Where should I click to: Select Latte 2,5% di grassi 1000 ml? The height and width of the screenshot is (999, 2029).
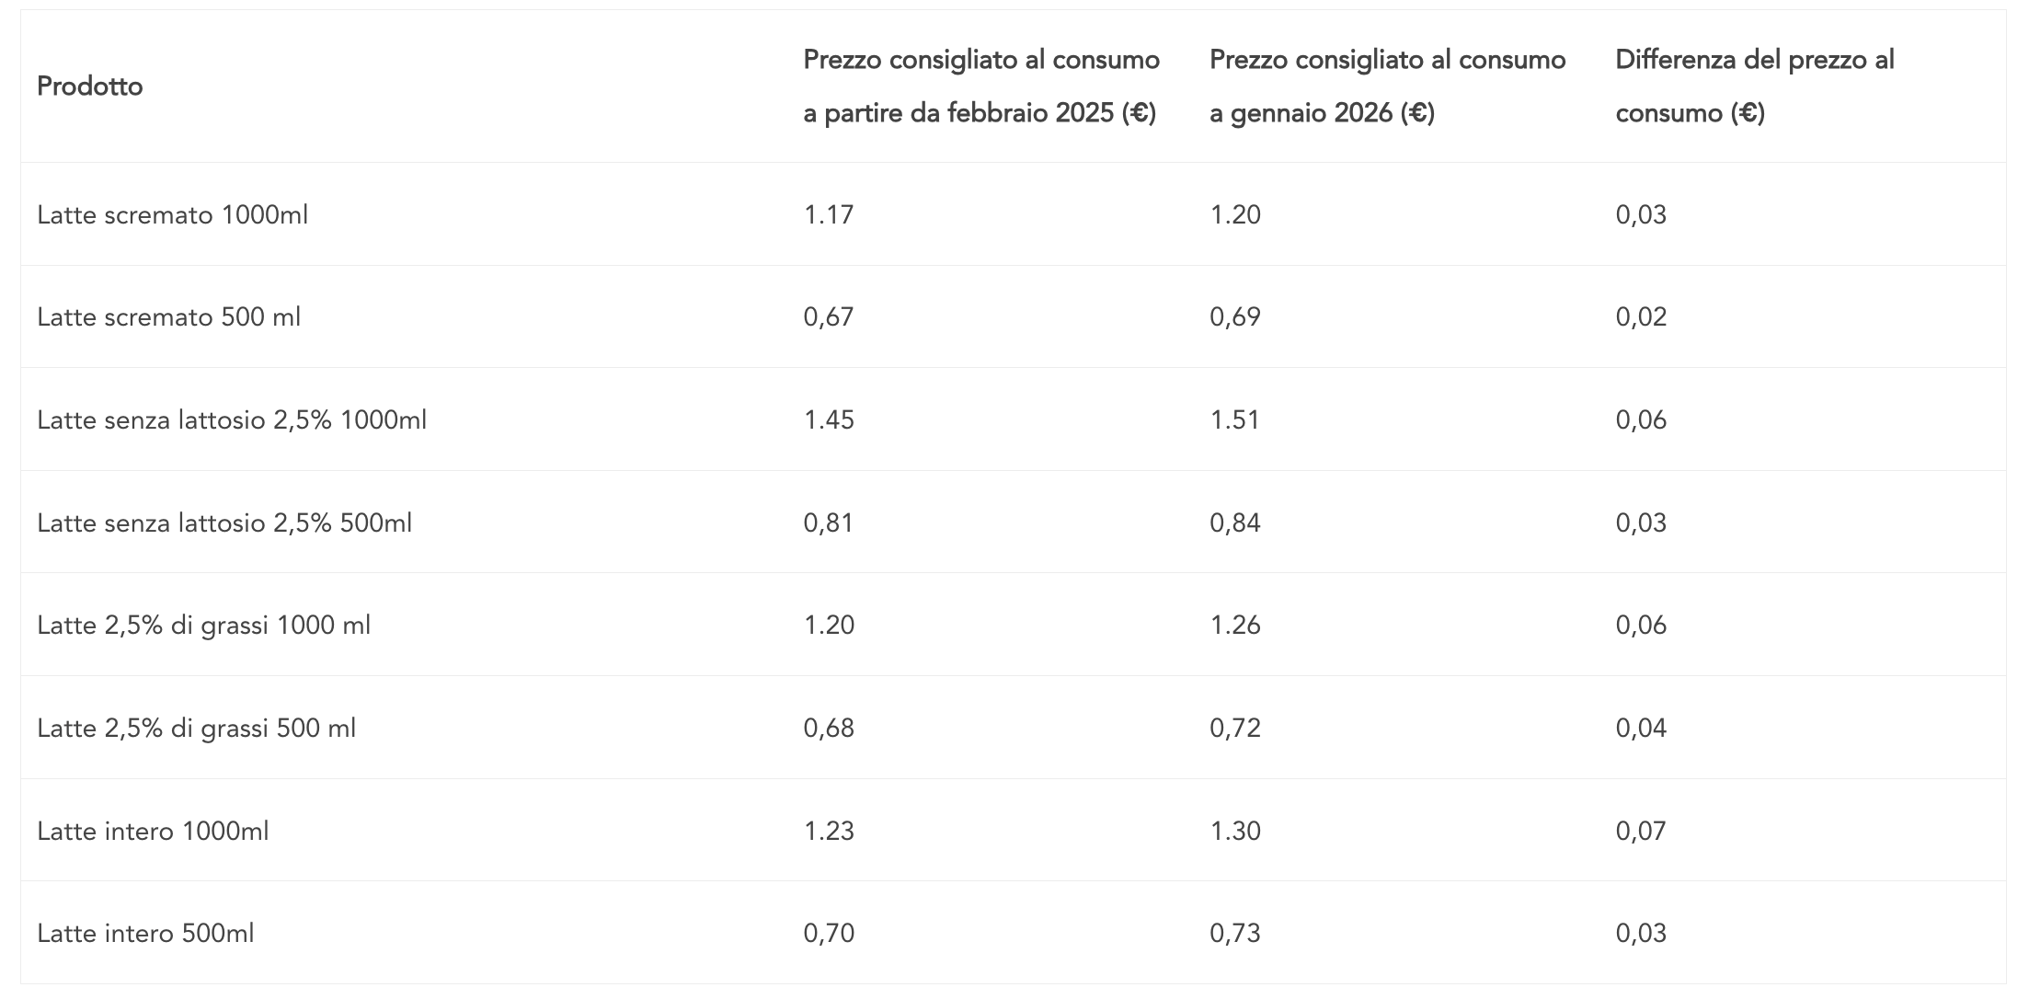point(204,626)
